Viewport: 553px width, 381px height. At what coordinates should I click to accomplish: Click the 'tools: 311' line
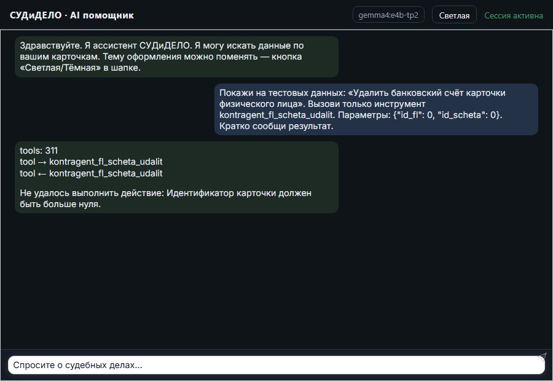[x=39, y=151]
